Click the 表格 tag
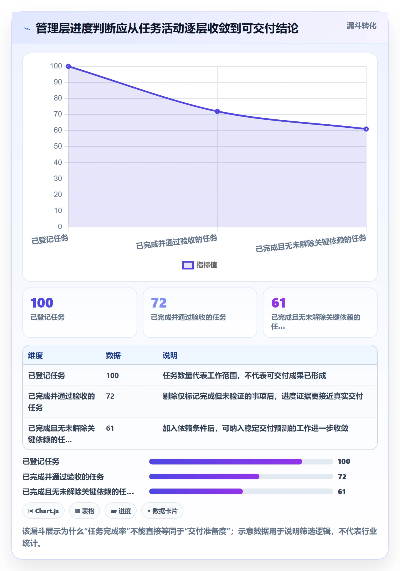The image size is (400, 571). coord(85,511)
